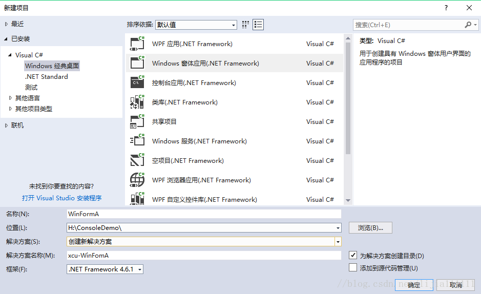Select WPF 浏览器应用(.NET Framework) template name
The image size is (481, 294).
[201, 180]
